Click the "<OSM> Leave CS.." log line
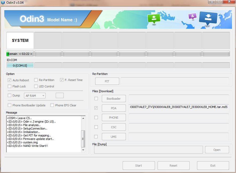Screen dimensions: 236x173 pos(19,118)
